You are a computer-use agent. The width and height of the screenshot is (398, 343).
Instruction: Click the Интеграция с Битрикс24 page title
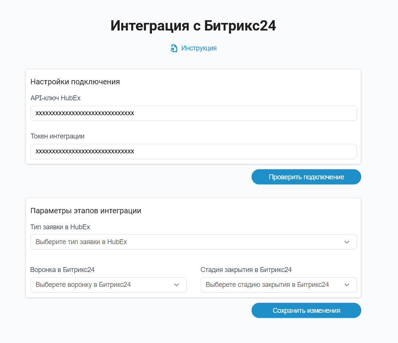click(193, 26)
